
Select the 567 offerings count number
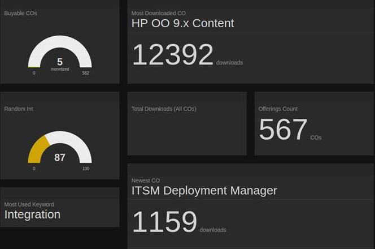click(283, 130)
